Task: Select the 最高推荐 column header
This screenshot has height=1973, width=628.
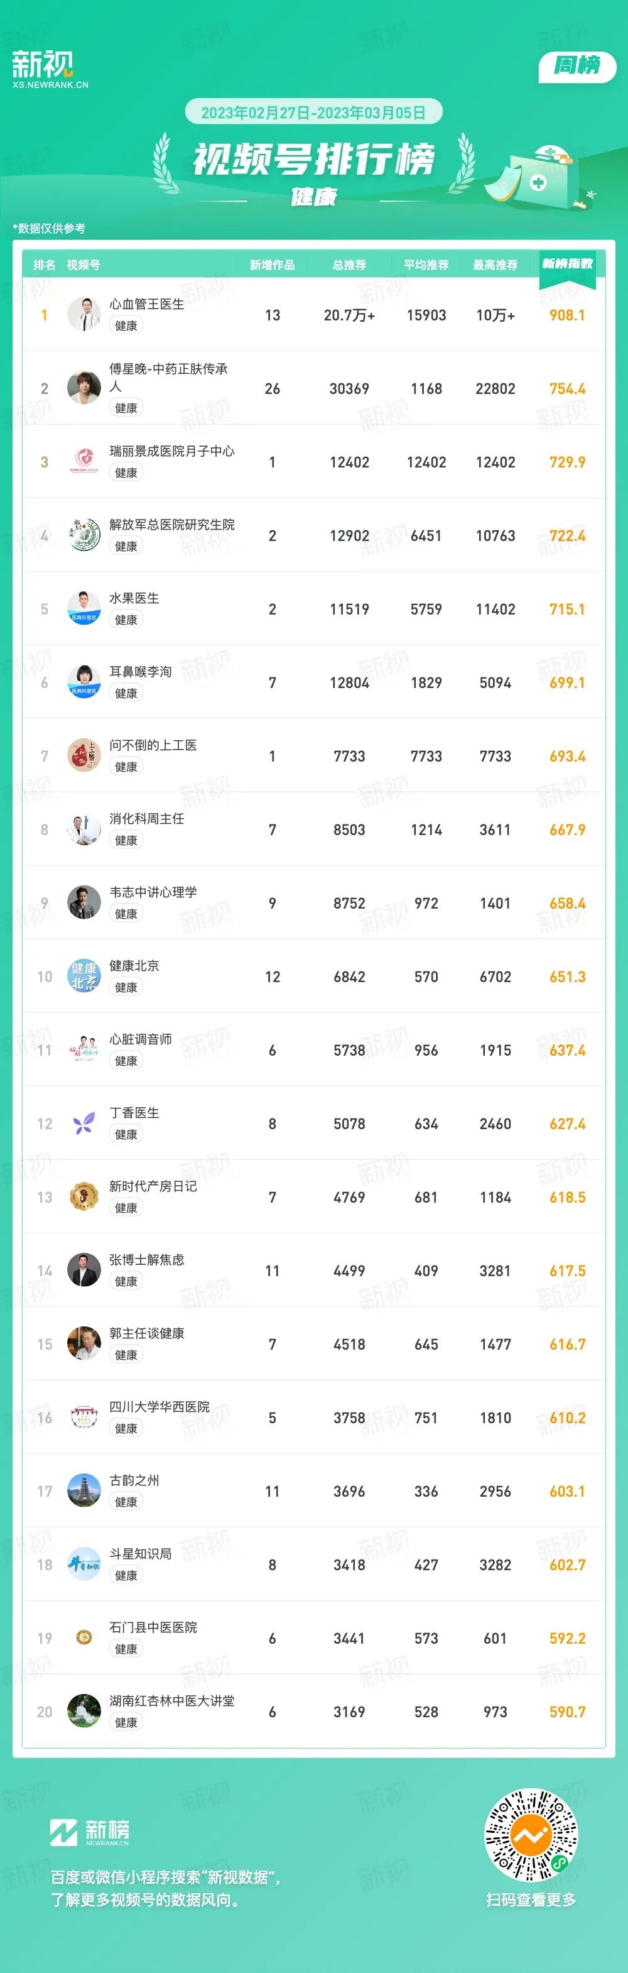Action: click(x=495, y=265)
